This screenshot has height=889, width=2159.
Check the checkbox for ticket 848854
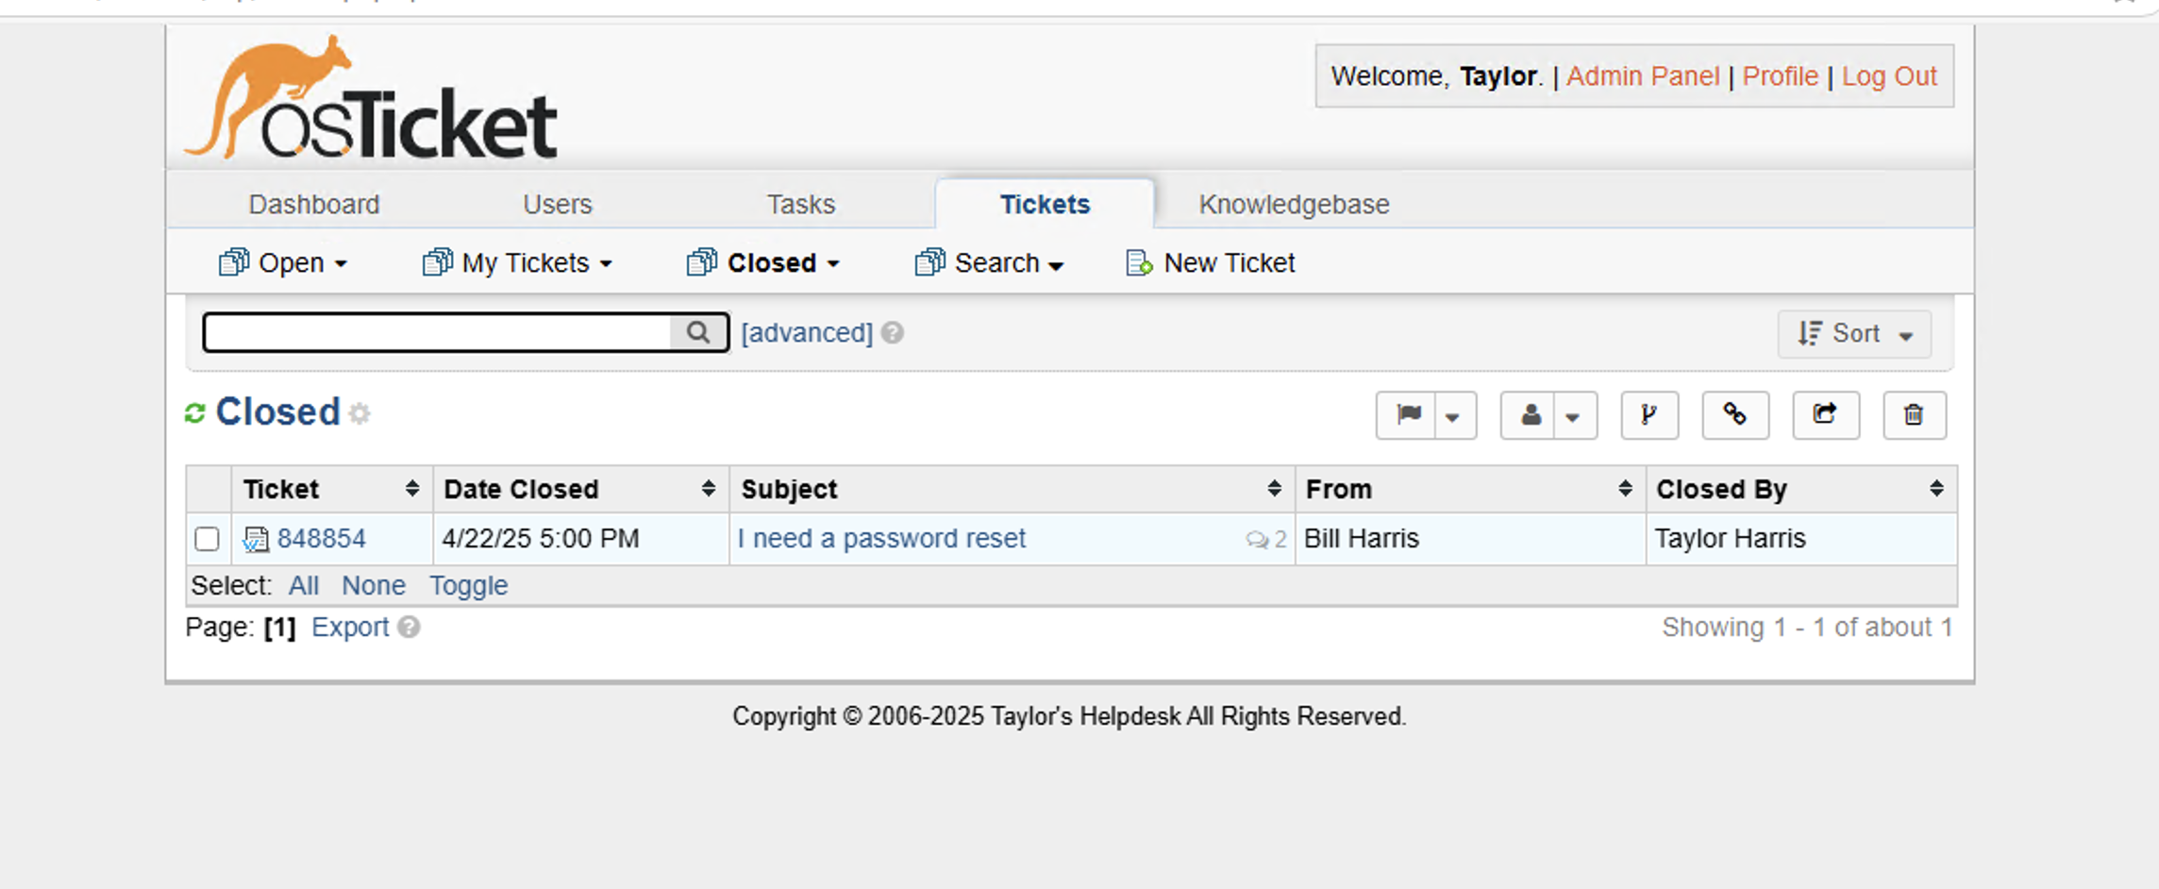pos(209,539)
